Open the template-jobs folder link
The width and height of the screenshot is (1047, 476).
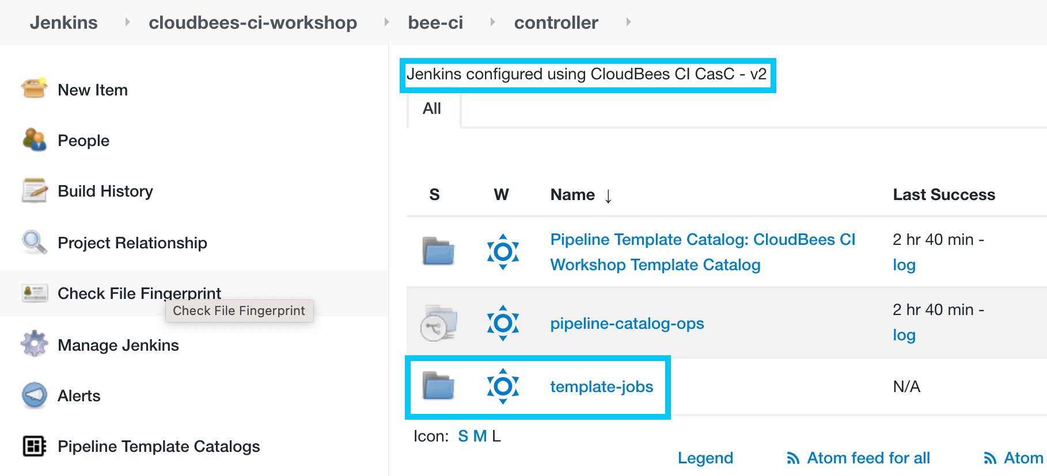pos(601,386)
